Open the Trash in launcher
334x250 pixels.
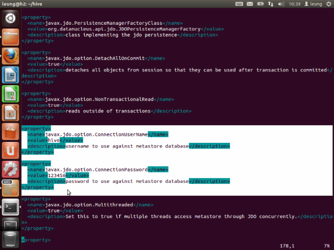[x=10, y=240]
